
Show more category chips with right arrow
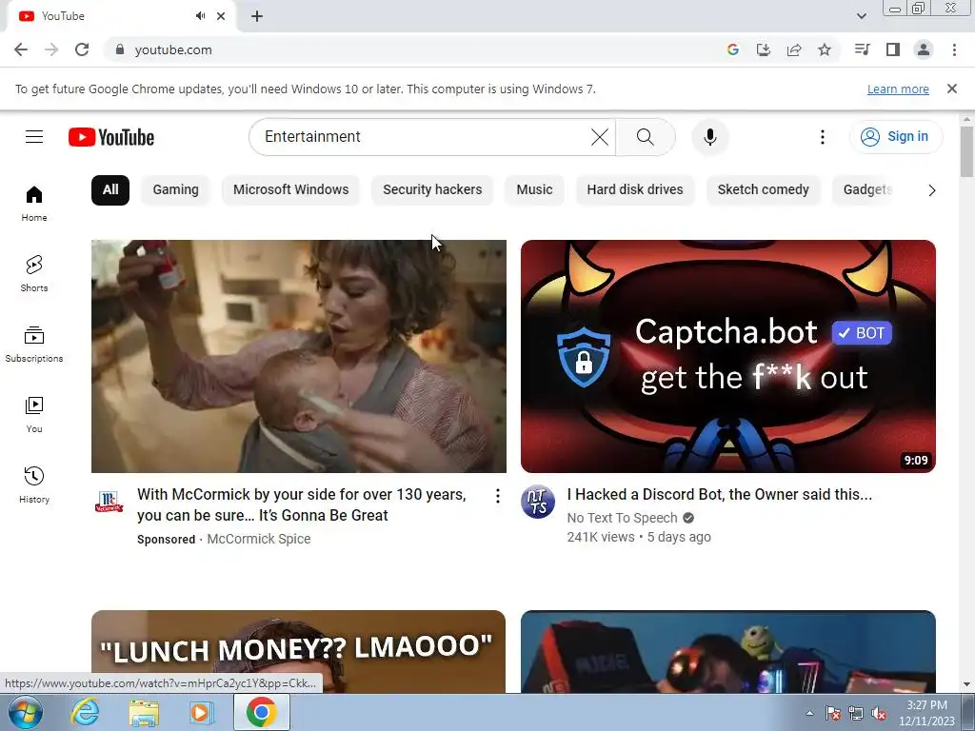[931, 190]
